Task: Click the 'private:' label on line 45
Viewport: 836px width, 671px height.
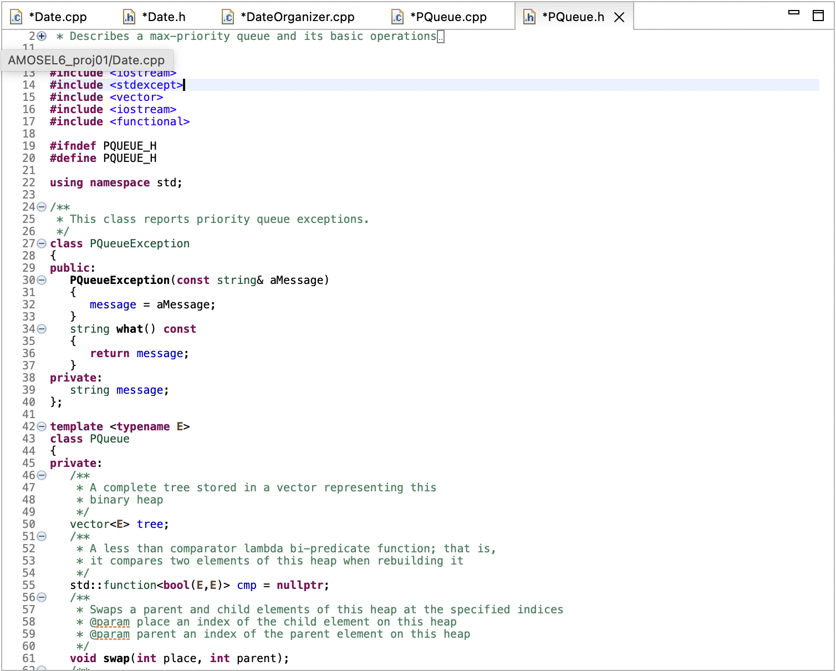Action: click(76, 463)
